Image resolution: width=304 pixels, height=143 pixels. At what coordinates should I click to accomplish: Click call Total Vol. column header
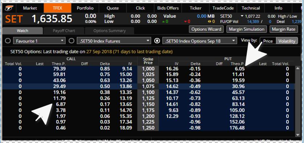[13, 64]
